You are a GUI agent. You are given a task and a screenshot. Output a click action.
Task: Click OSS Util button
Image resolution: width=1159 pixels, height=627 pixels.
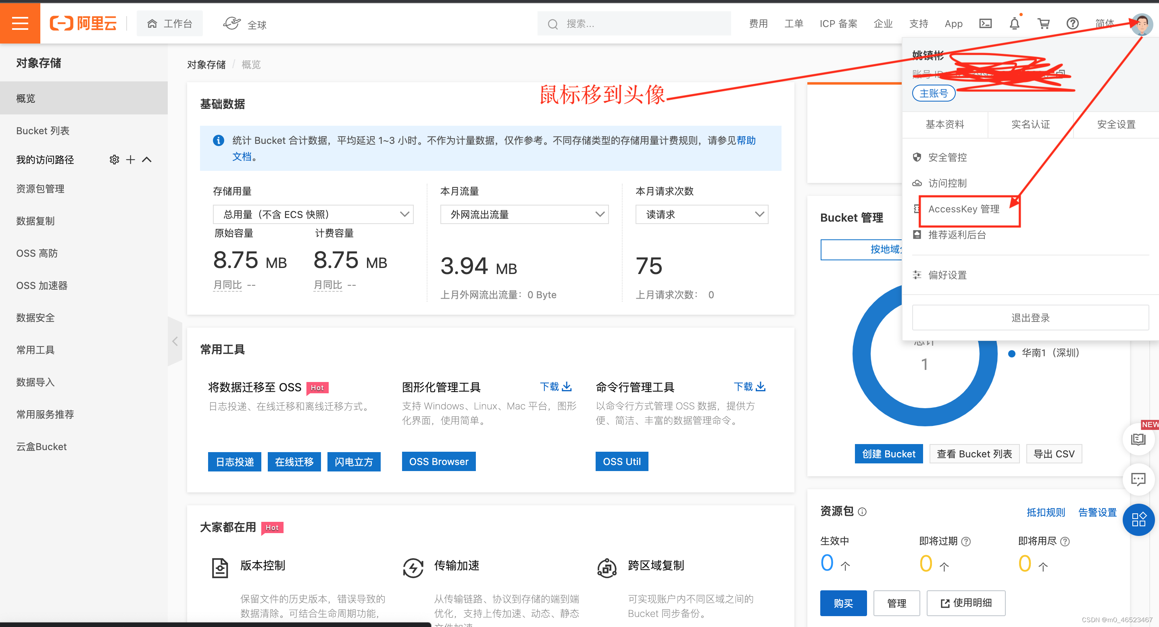[x=622, y=462]
